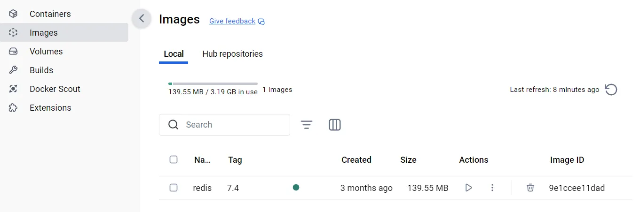This screenshot has width=640, height=212.
Task: Click green in-use status dot for redis
Action: (296, 188)
